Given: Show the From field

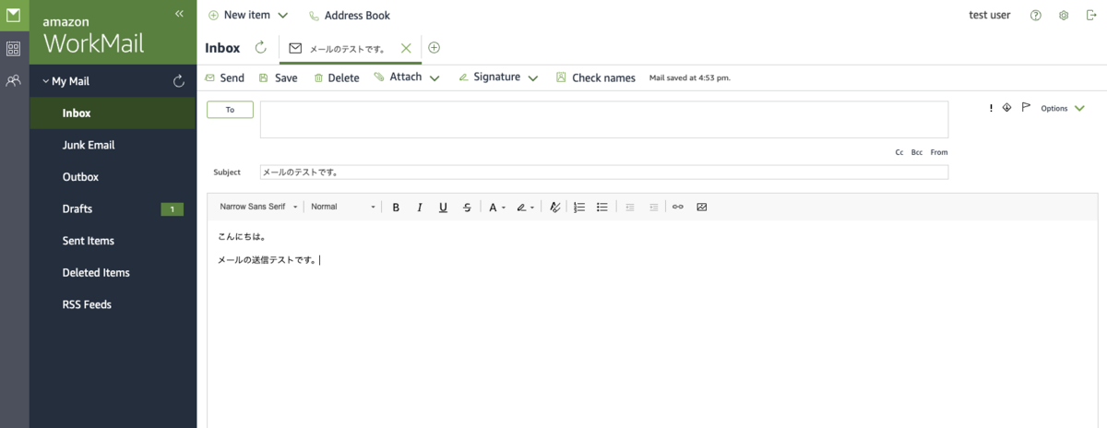Looking at the screenshot, I should tap(939, 152).
